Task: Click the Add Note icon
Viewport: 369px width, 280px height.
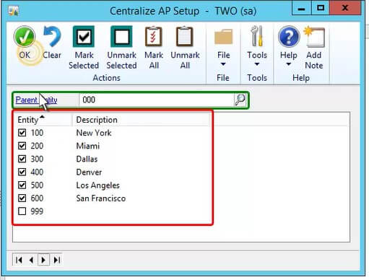Action: [314, 37]
